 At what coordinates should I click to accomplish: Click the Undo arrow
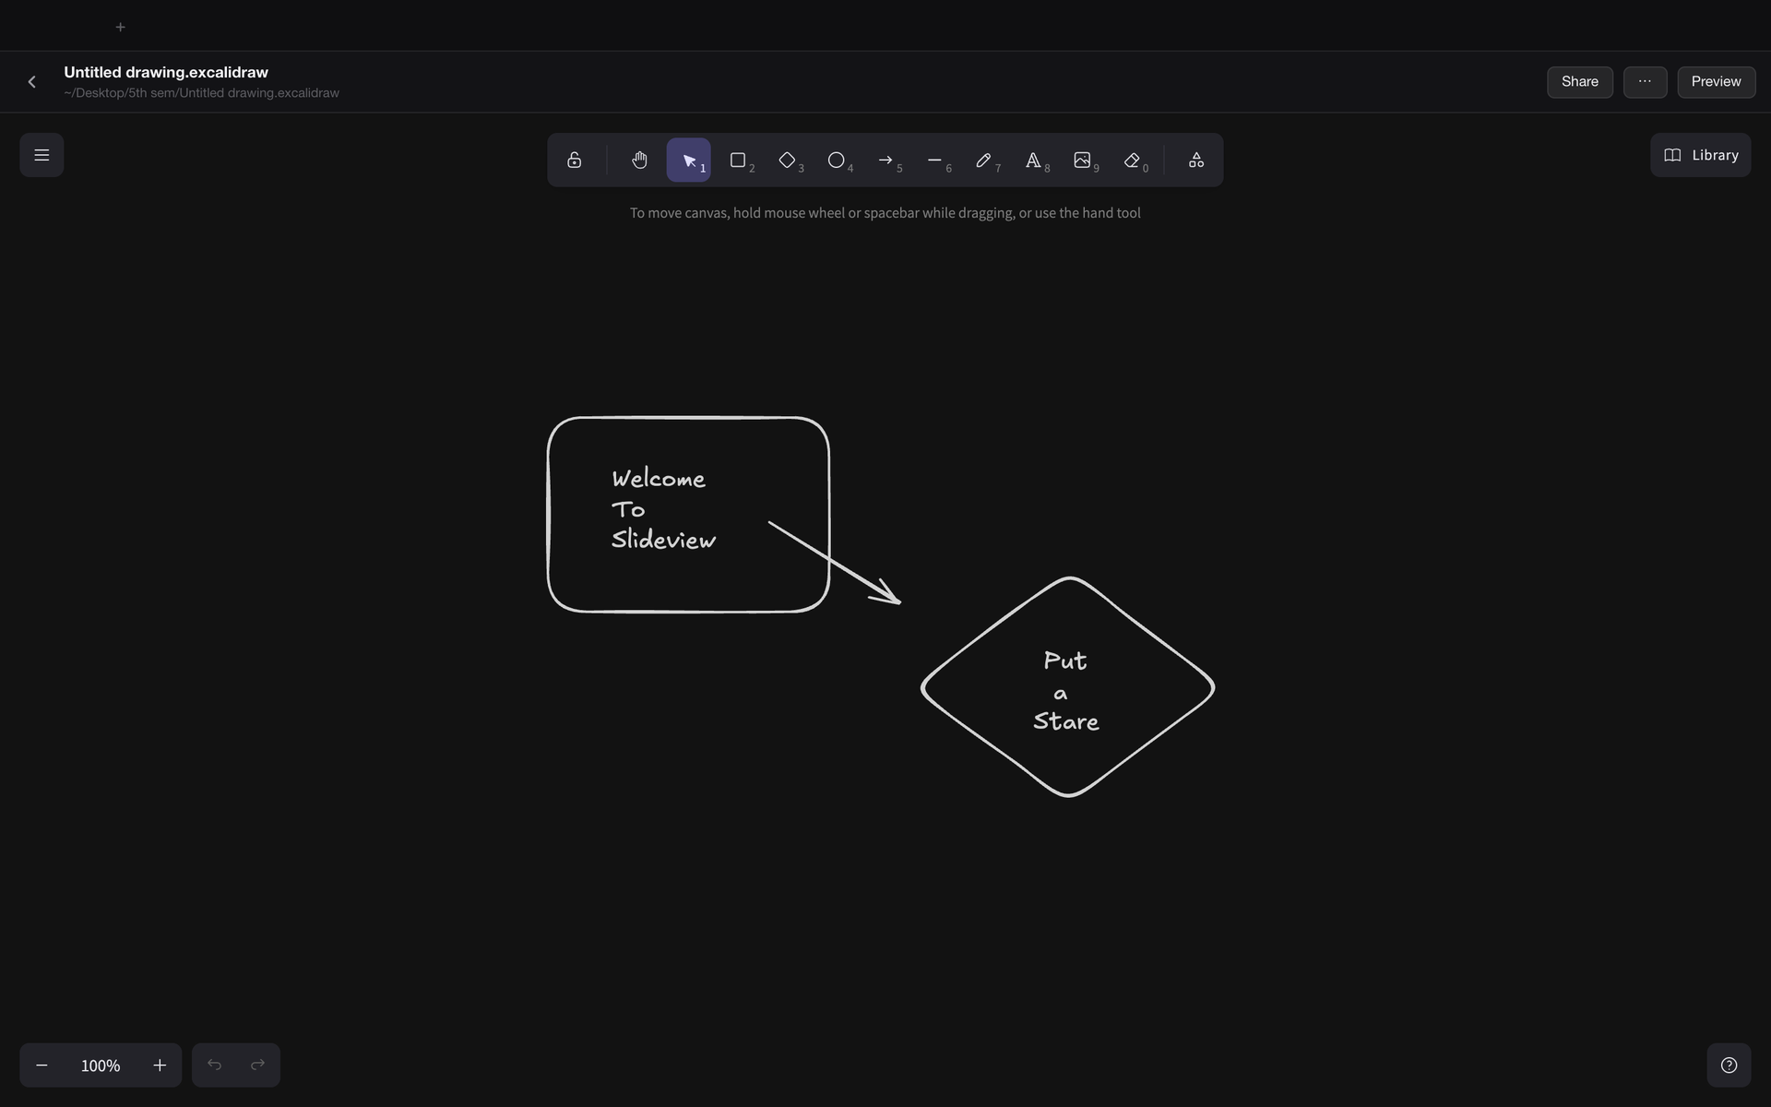click(x=214, y=1065)
